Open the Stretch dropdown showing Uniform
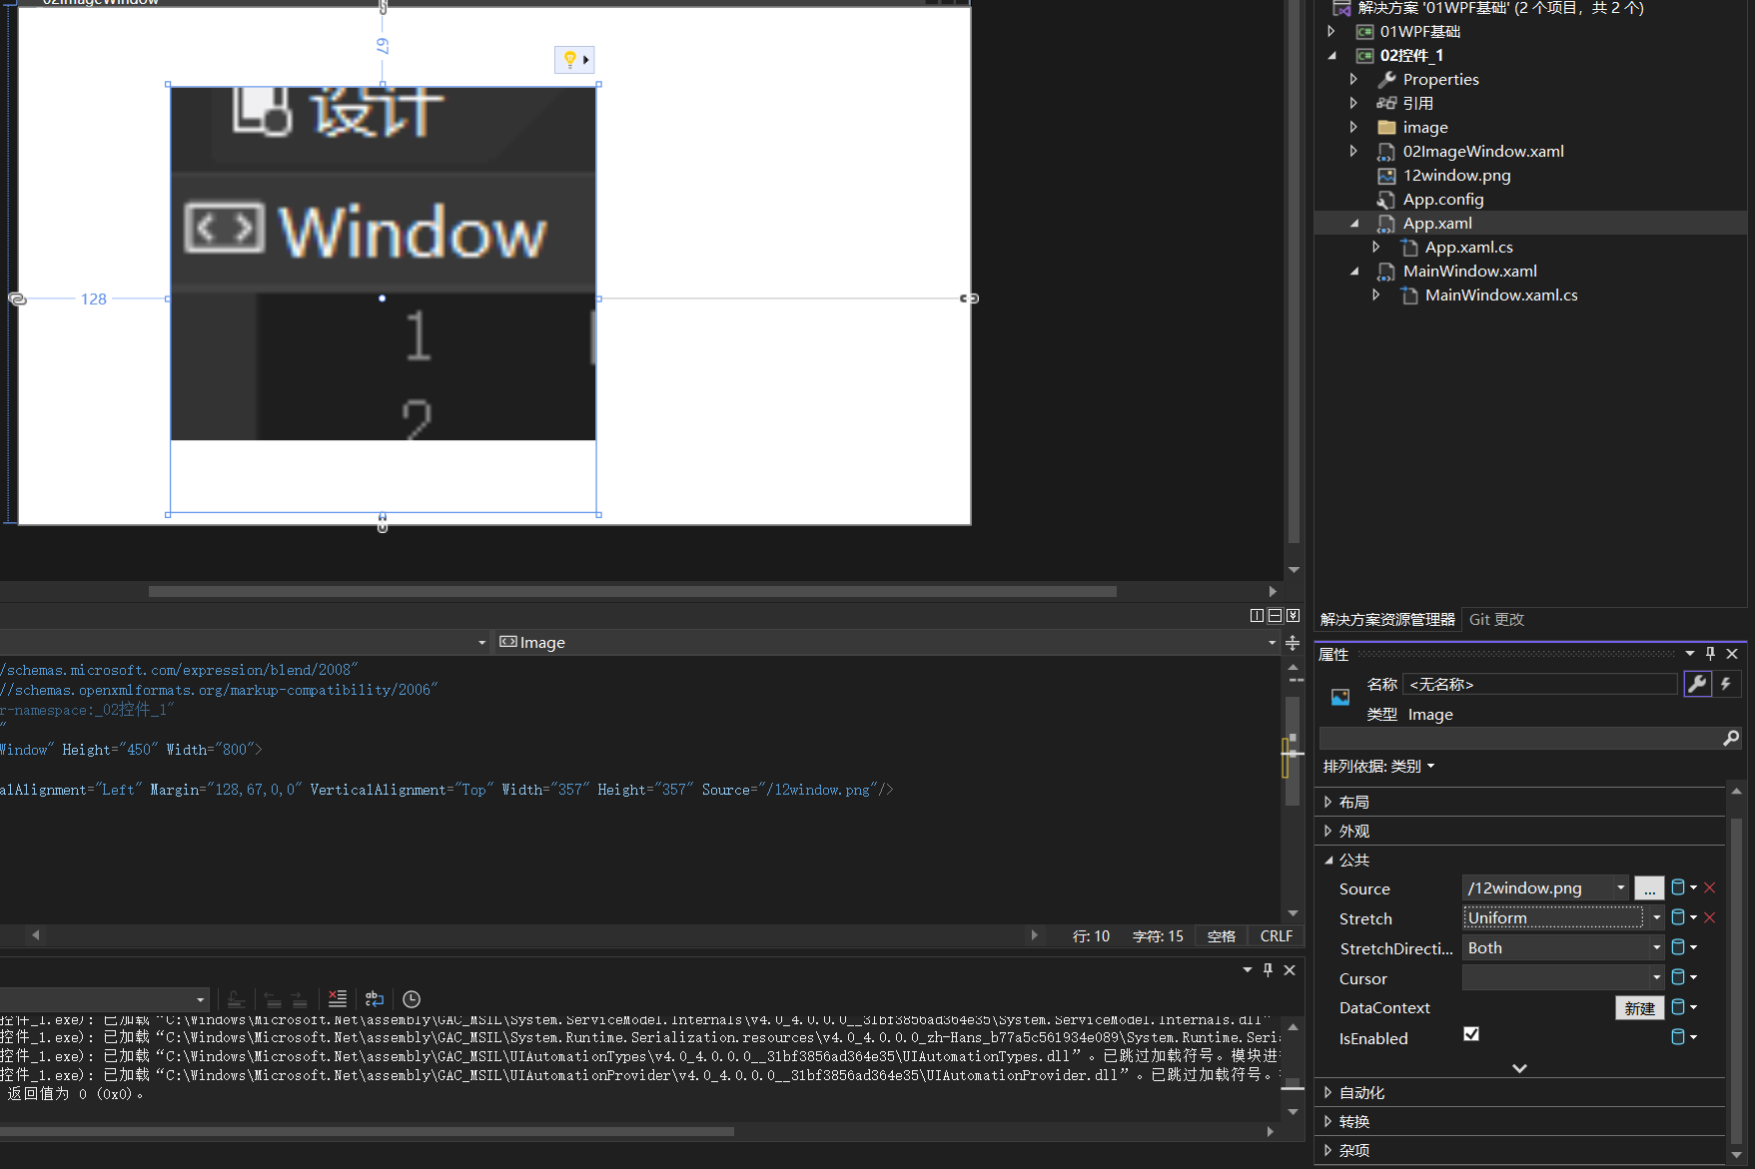This screenshot has height=1169, width=1755. (x=1656, y=917)
